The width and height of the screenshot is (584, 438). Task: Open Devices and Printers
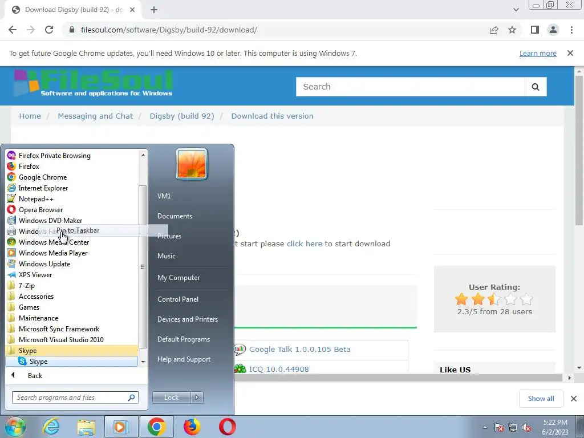[x=187, y=319]
